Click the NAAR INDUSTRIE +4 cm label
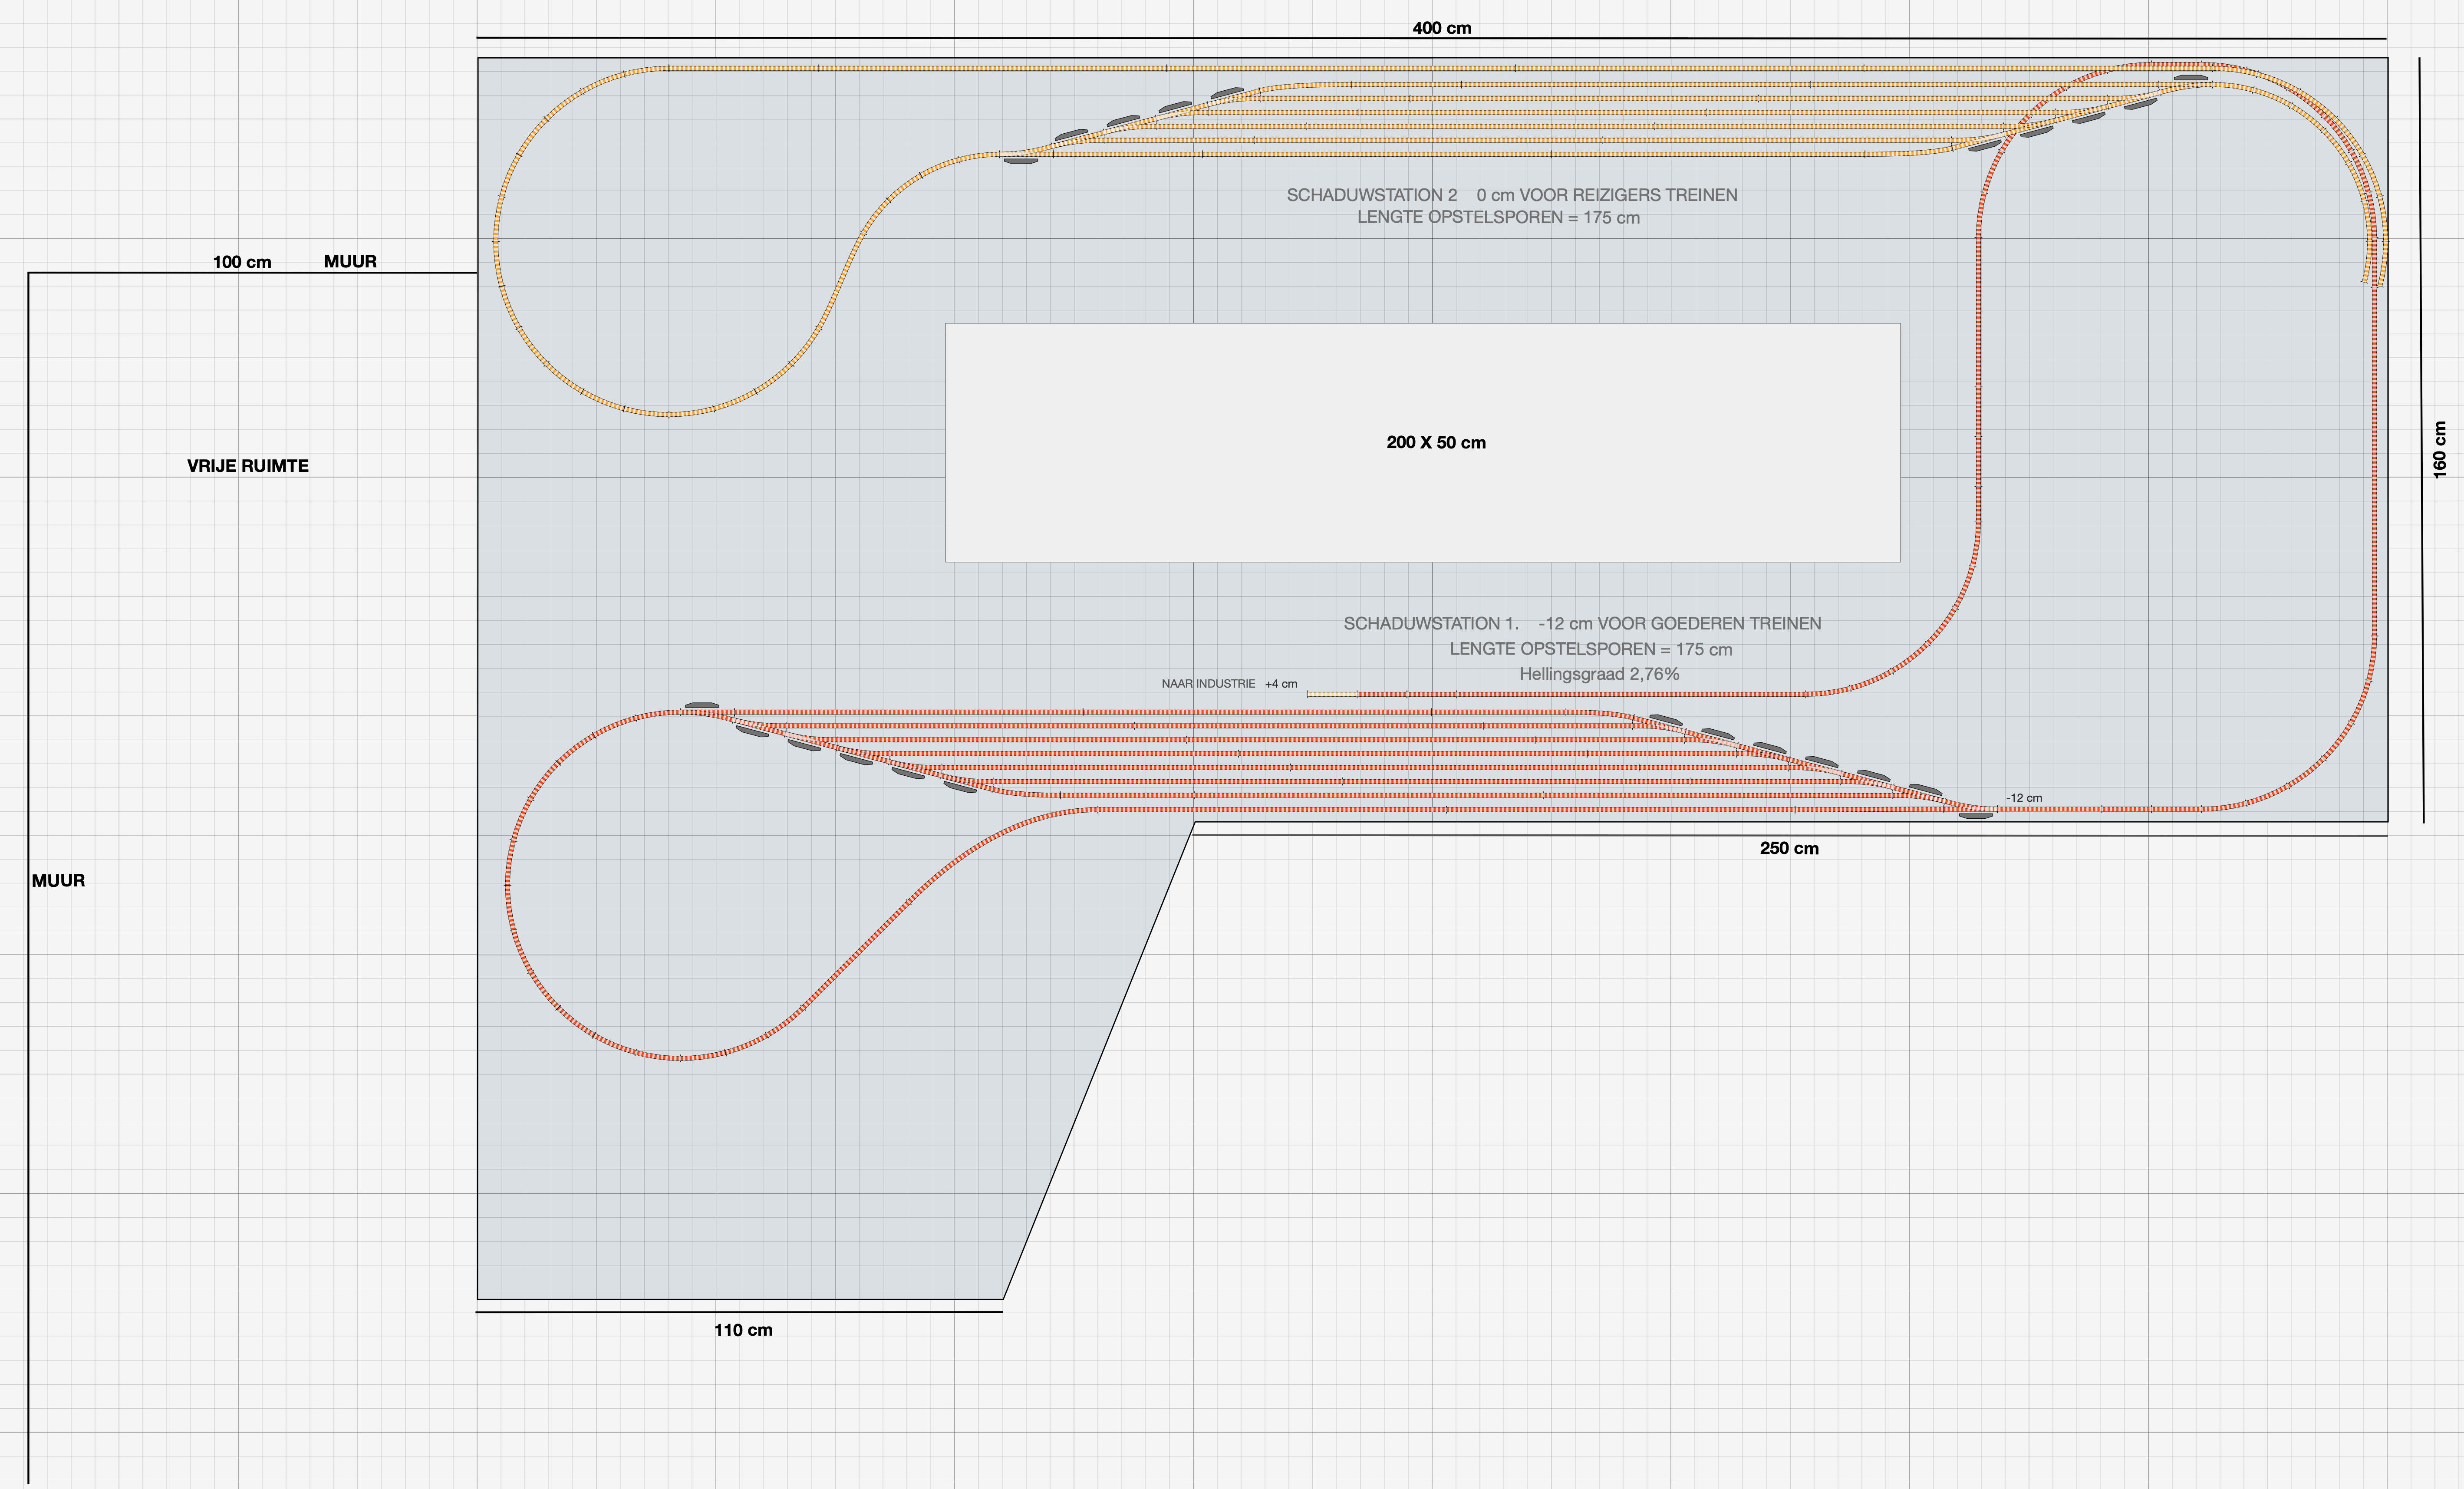Screen dimensions: 2464x1489 coord(1229,684)
